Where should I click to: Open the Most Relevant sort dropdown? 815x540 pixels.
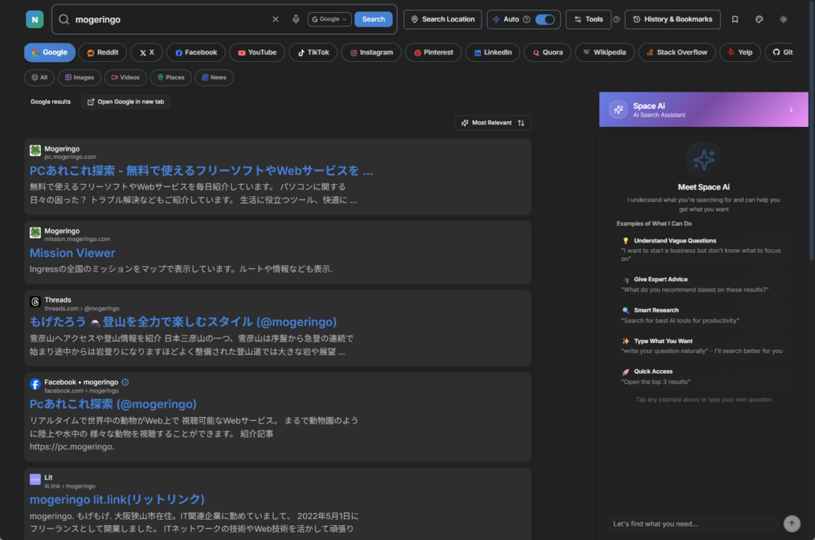pyautogui.click(x=492, y=123)
